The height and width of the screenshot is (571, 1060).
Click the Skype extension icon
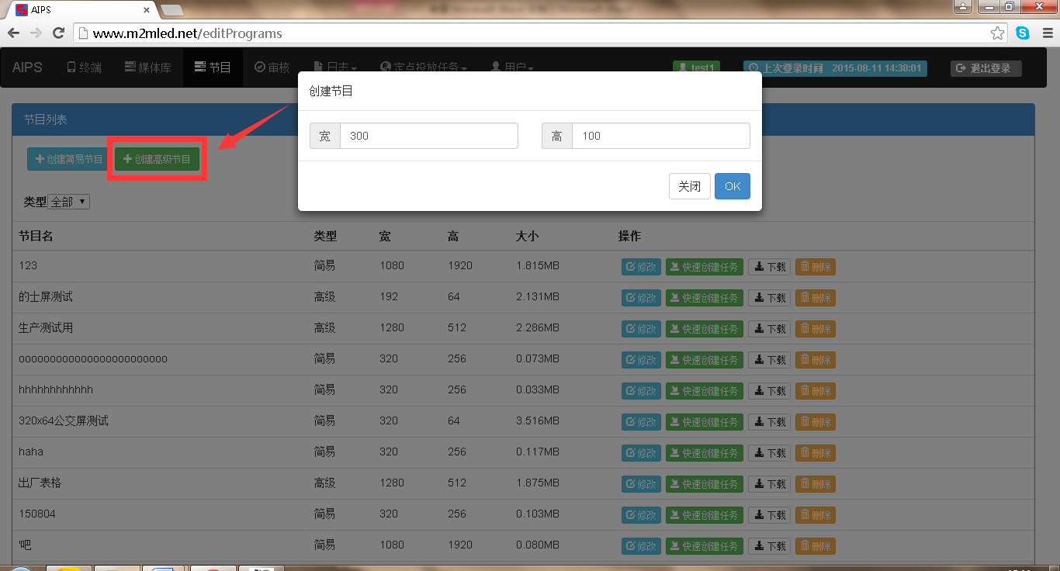[x=1023, y=33]
